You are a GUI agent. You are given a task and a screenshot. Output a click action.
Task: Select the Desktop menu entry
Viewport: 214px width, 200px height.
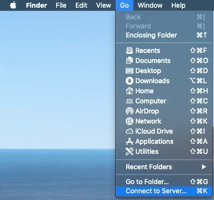[164, 71]
